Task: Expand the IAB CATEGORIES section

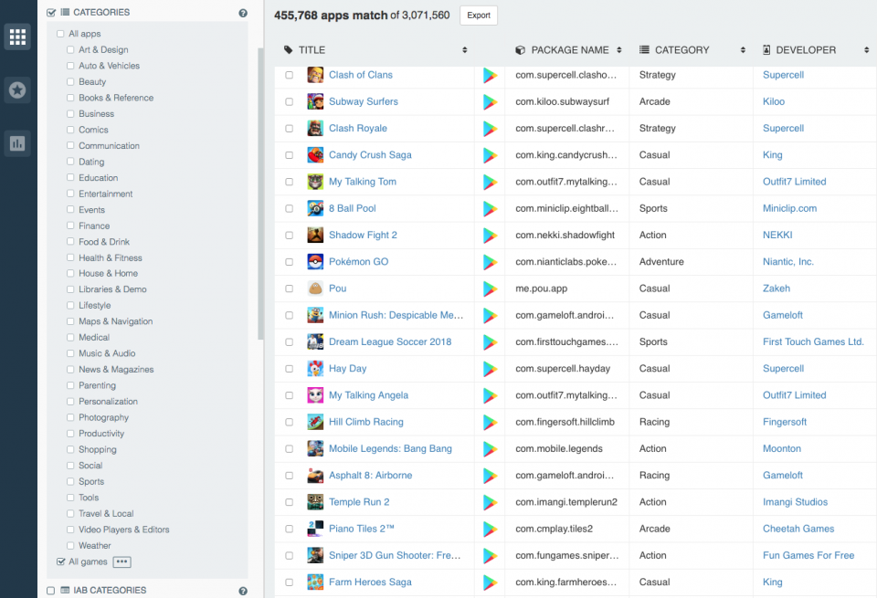Action: (110, 590)
